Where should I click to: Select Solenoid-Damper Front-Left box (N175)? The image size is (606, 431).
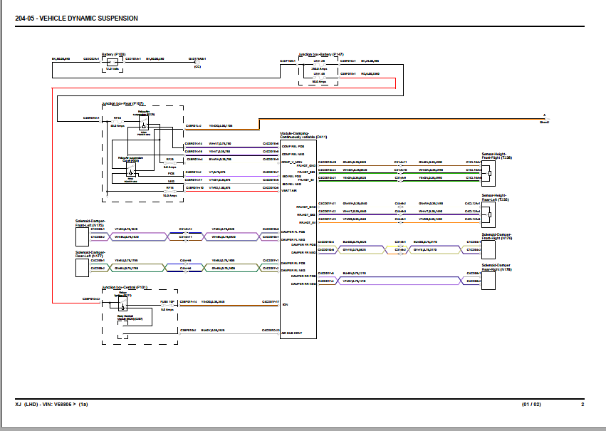click(82, 237)
